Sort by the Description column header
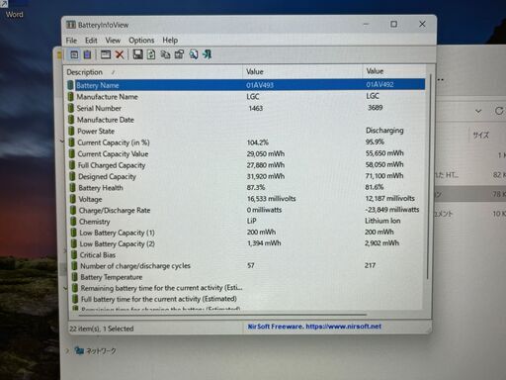The image size is (506, 380). point(153,72)
